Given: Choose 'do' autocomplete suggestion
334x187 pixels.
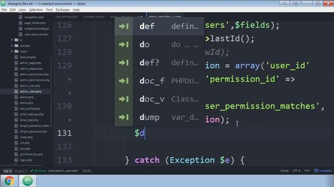Looking at the screenshot, I should (x=159, y=45).
